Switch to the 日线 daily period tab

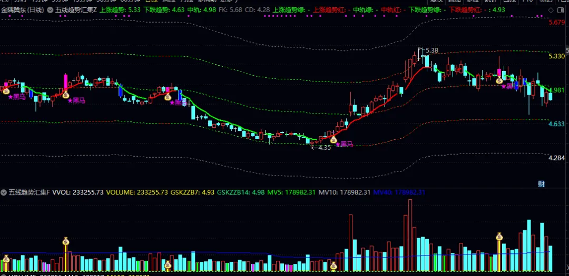[151, 1]
